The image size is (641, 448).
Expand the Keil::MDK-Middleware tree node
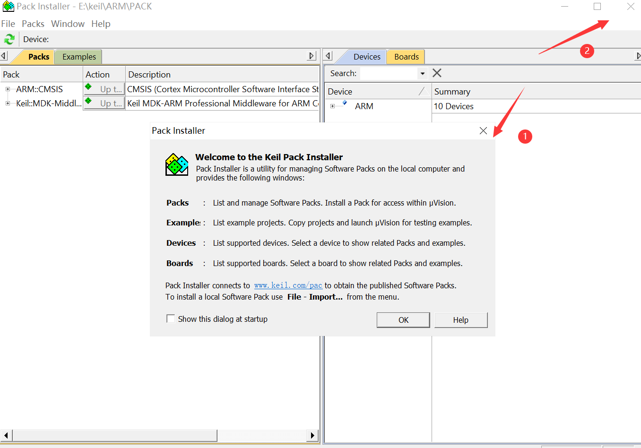coord(8,103)
